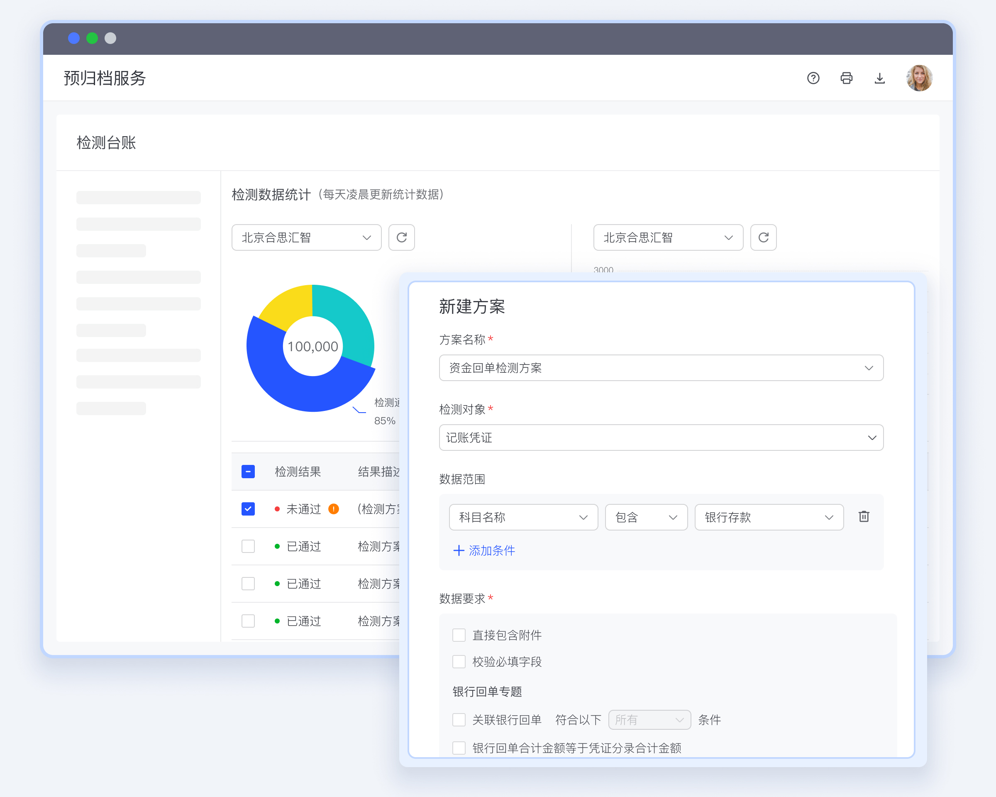This screenshot has width=996, height=797.
Task: Click the print icon in header
Action: point(846,78)
